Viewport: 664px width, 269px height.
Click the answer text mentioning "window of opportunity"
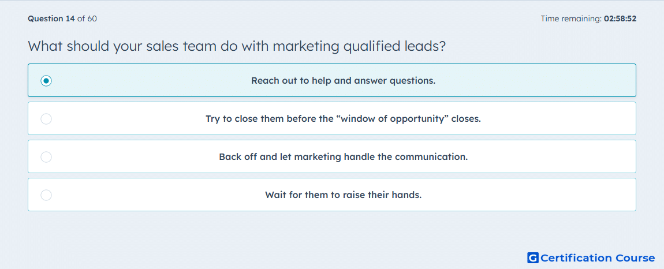pos(343,118)
